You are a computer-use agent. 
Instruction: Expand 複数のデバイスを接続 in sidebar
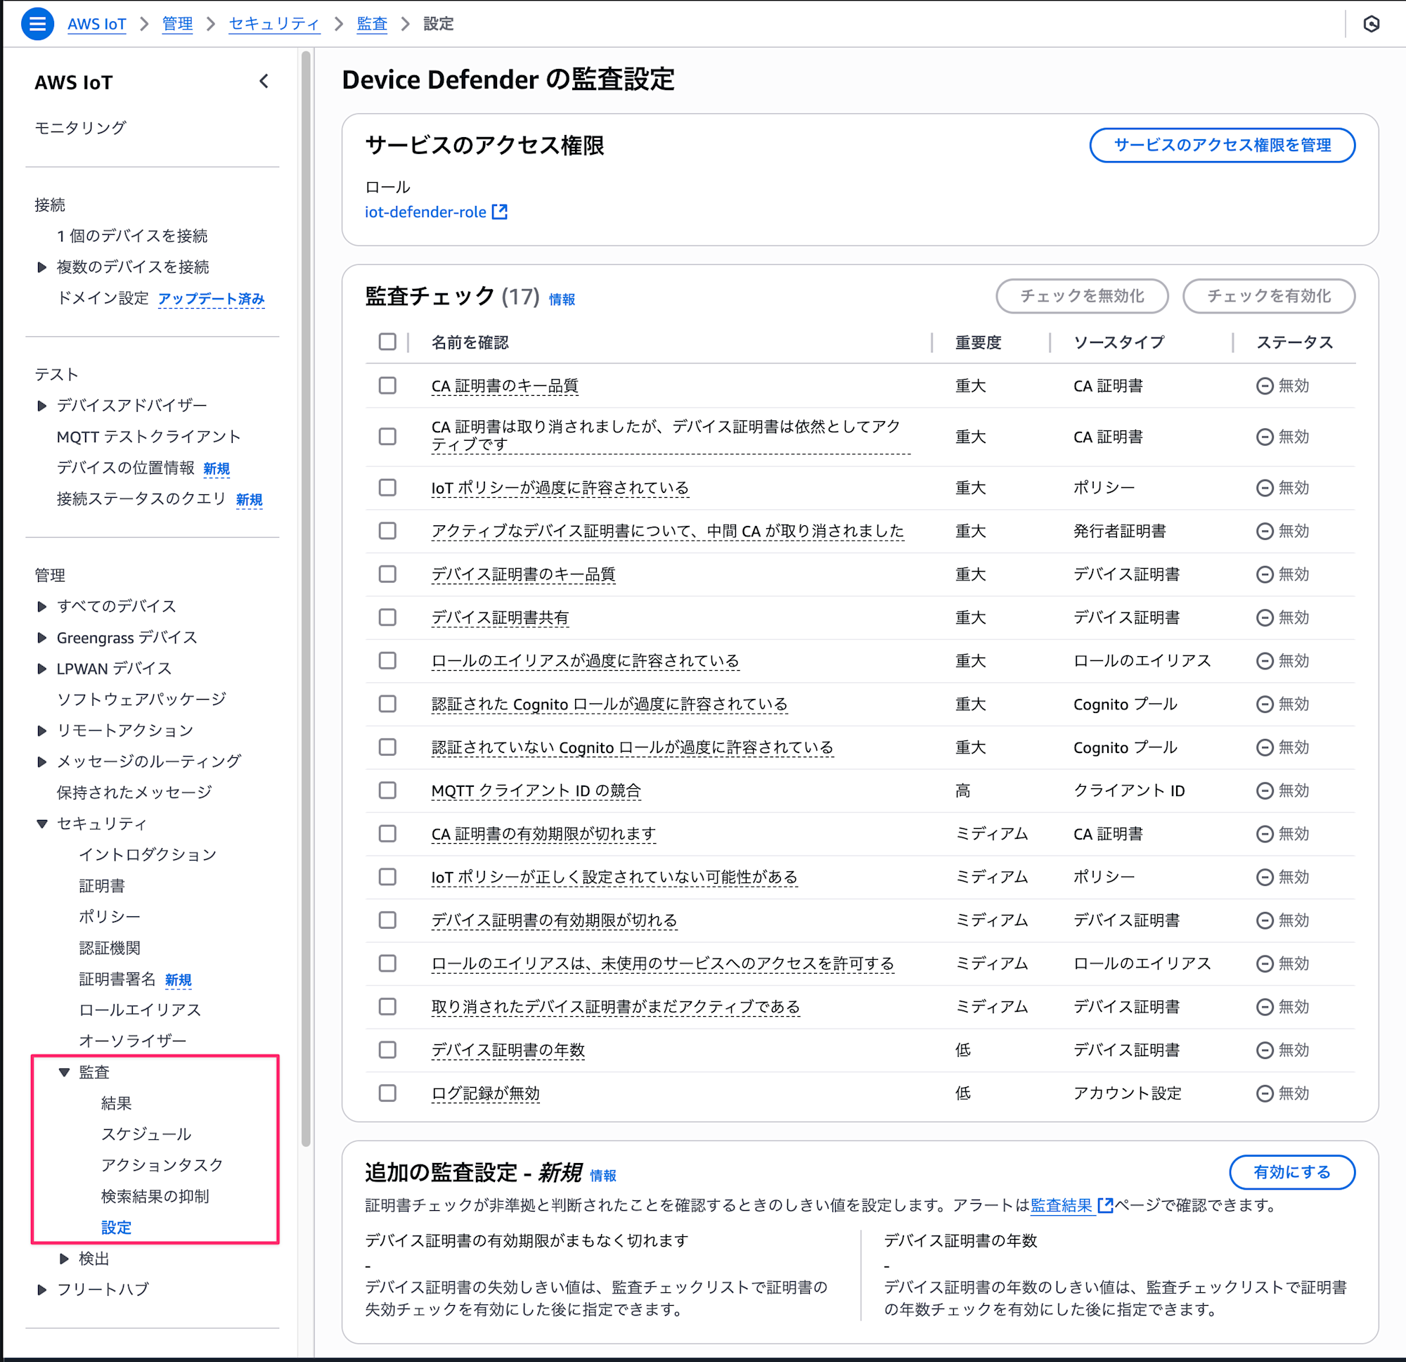(x=41, y=267)
